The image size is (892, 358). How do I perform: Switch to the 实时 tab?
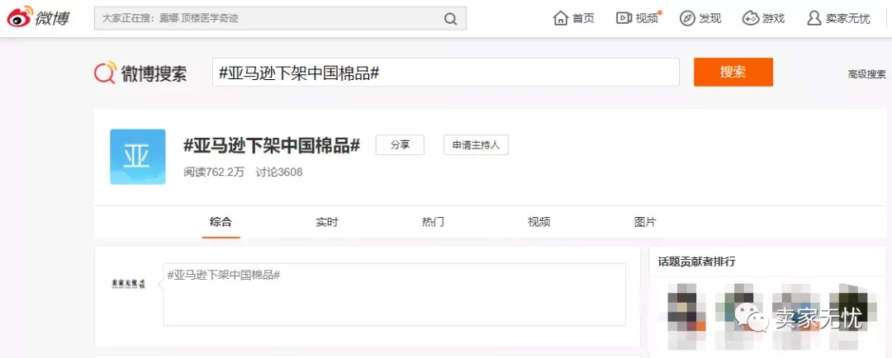point(327,222)
